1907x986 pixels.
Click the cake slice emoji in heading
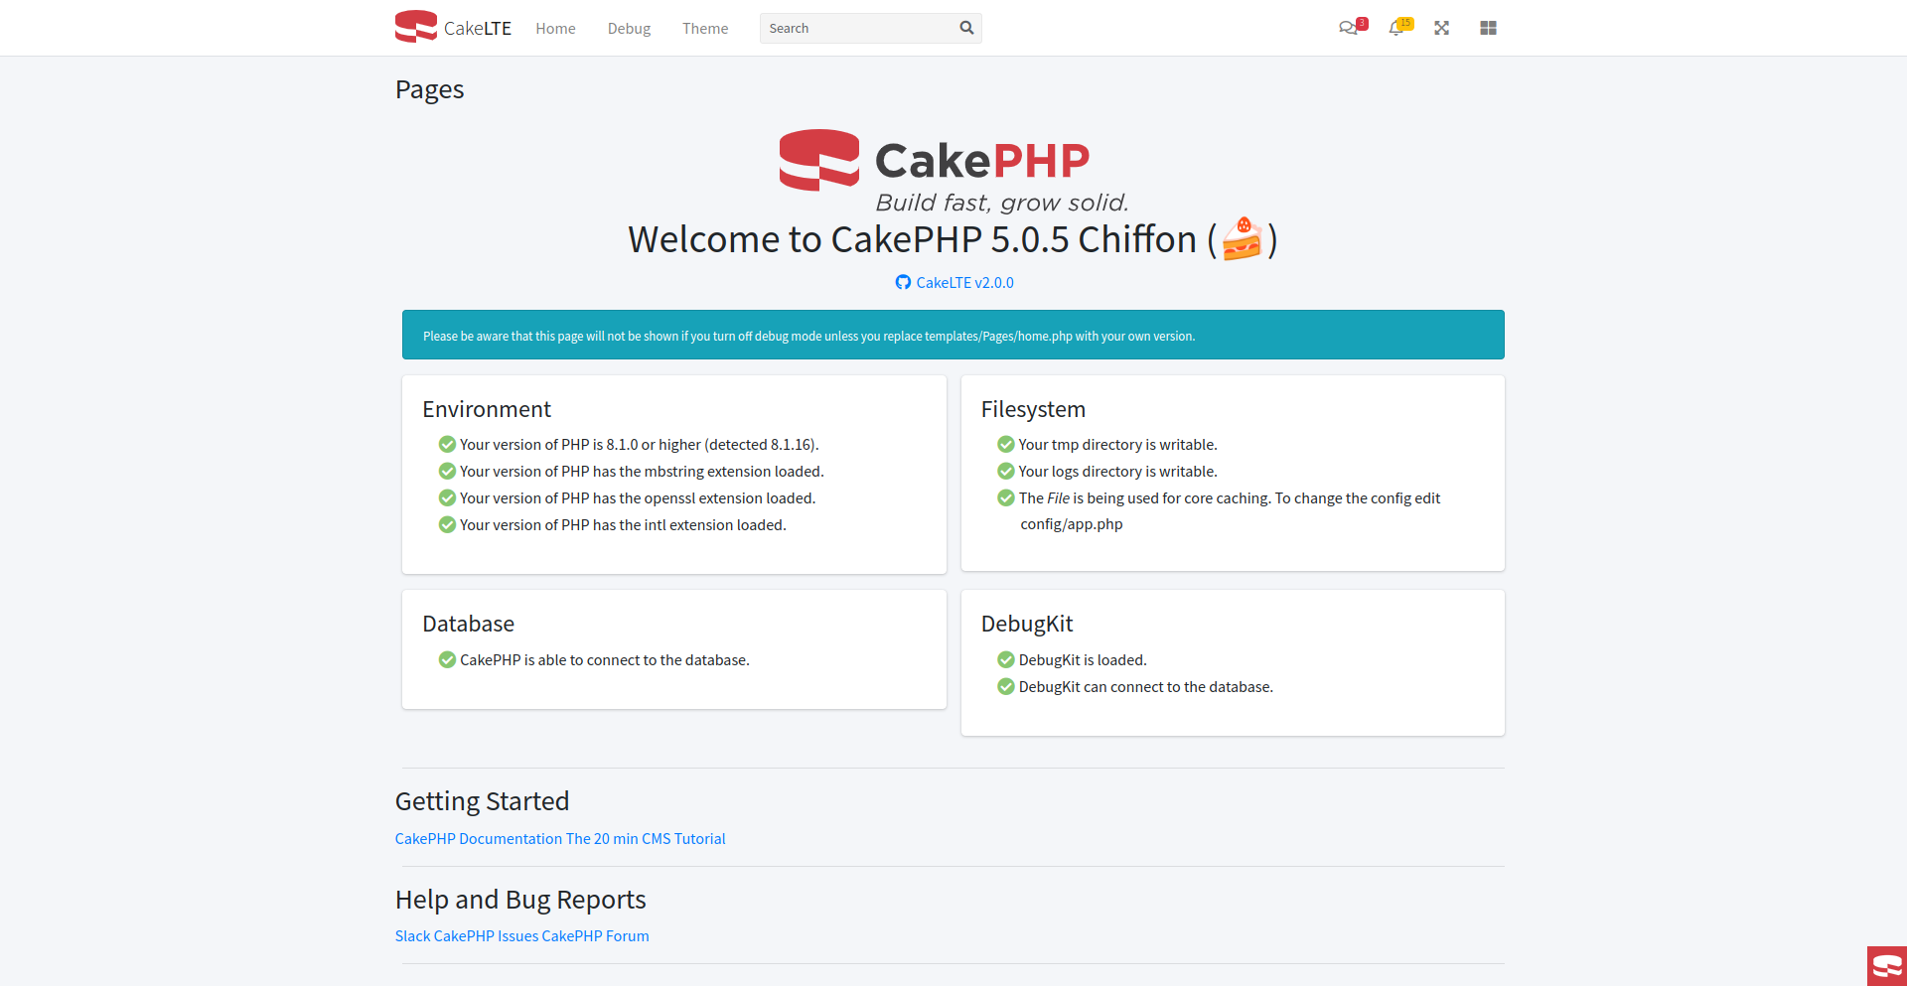(1242, 239)
